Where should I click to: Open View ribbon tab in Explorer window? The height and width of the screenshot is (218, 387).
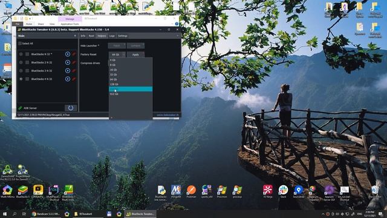52,24
